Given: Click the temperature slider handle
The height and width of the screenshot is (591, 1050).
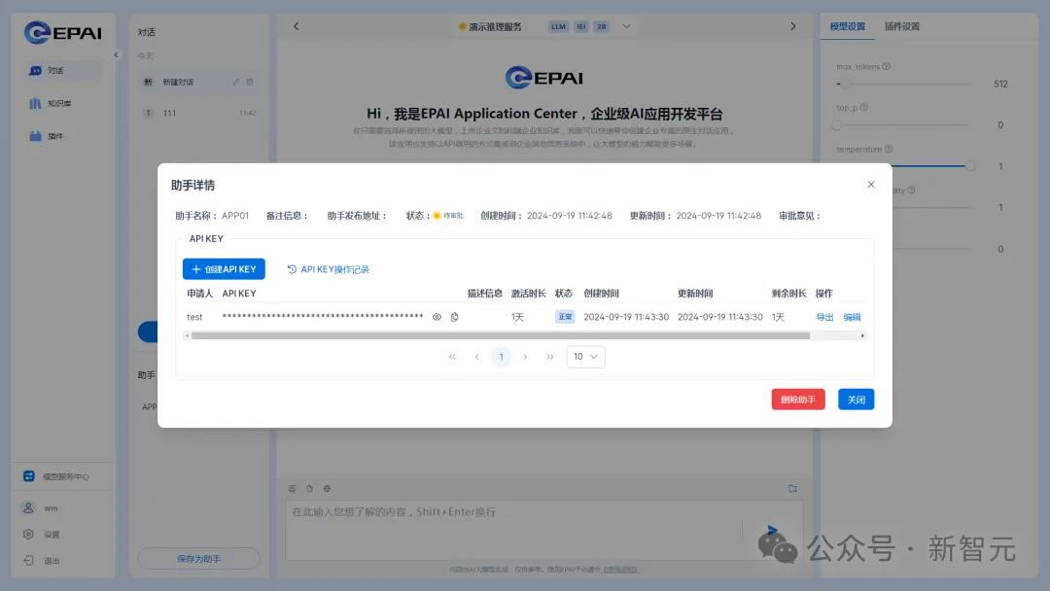Looking at the screenshot, I should click(x=969, y=166).
